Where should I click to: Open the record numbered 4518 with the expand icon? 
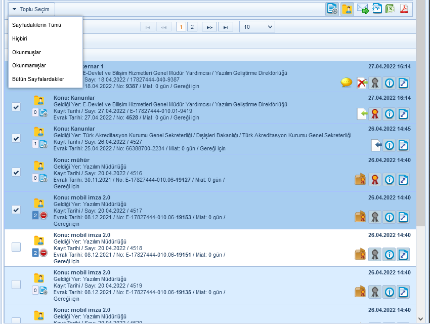(403, 254)
